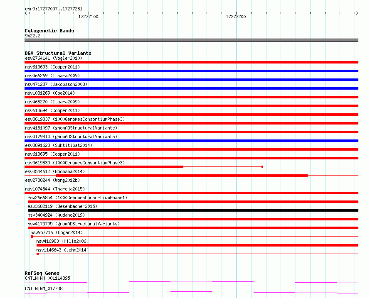Open variant nsv613693 (Cooper2011) label
The image size is (370, 298).
[52, 67]
